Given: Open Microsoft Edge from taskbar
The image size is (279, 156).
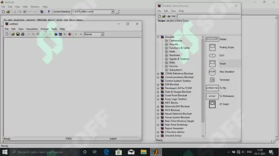Looking at the screenshot, I should (x=106, y=152).
